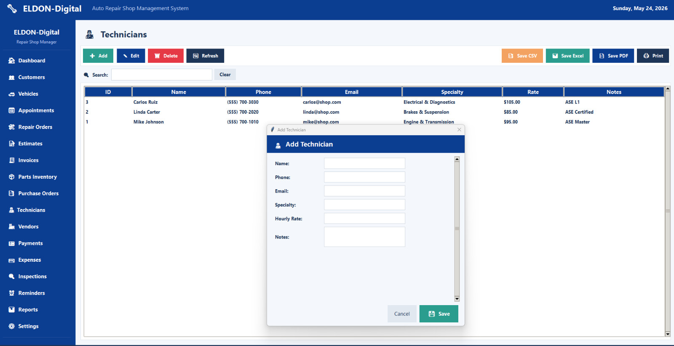Close the Add Technician dialog window

459,130
